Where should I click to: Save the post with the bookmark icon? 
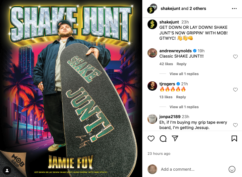point(234,138)
